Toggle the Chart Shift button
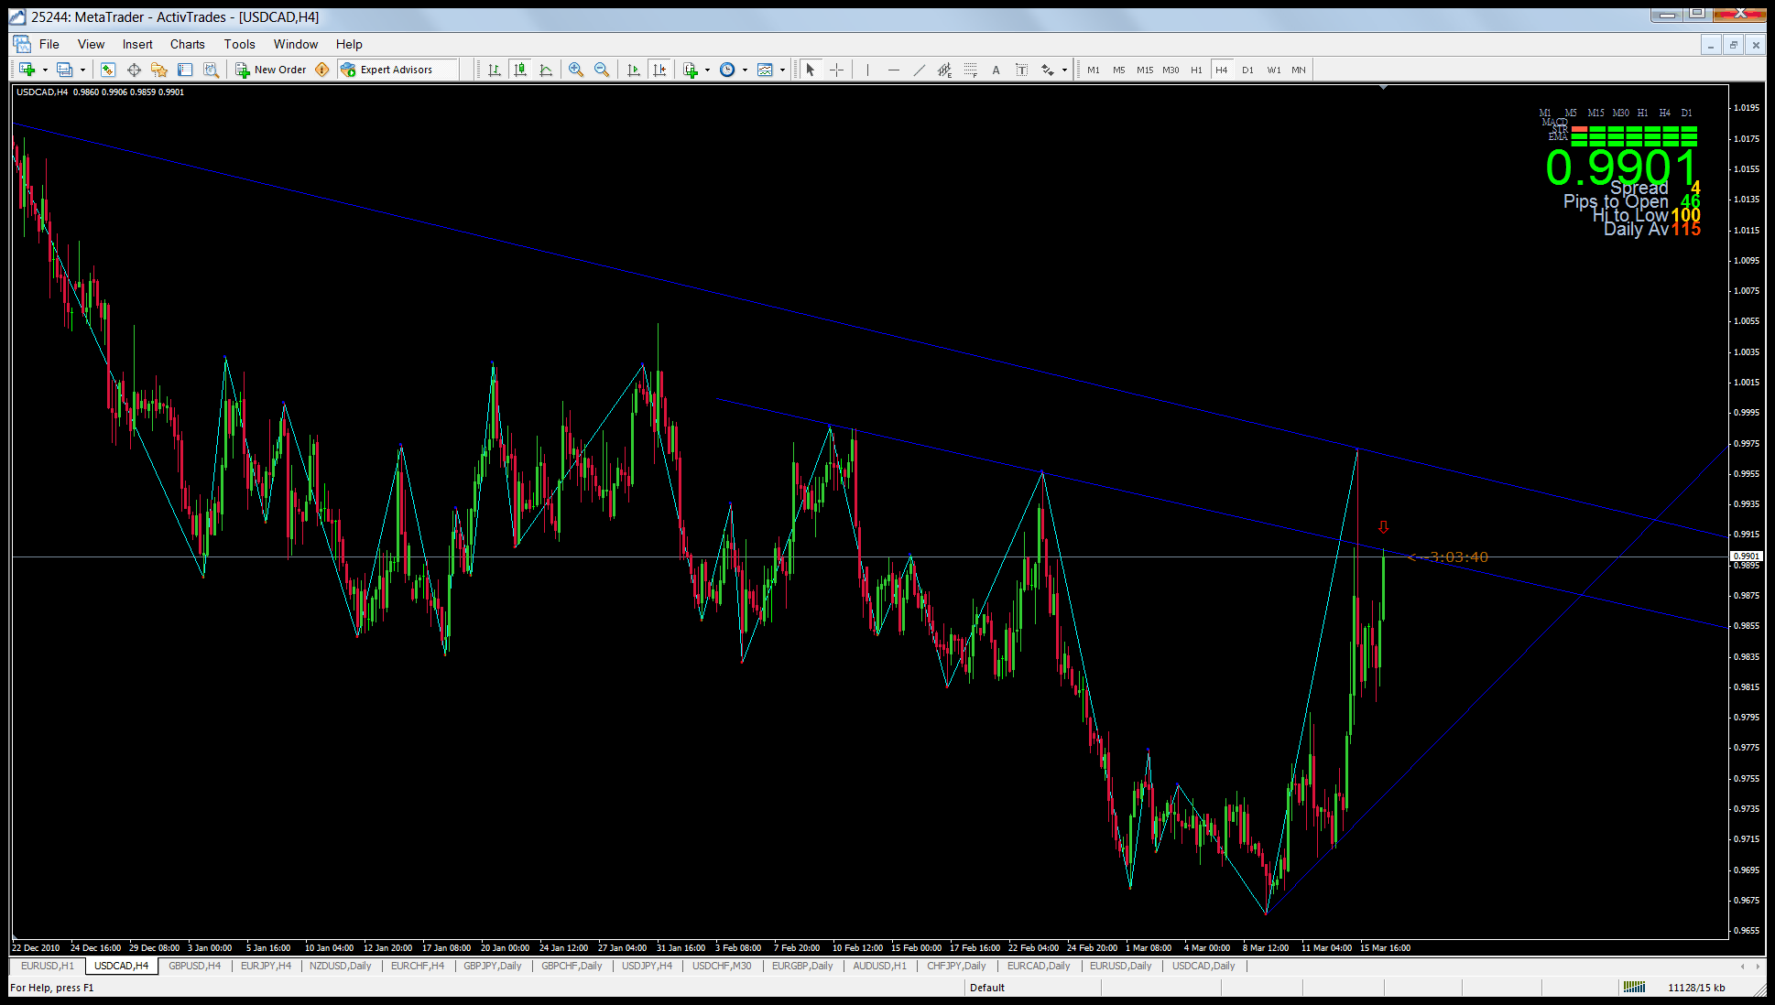The image size is (1775, 1005). coord(659,70)
